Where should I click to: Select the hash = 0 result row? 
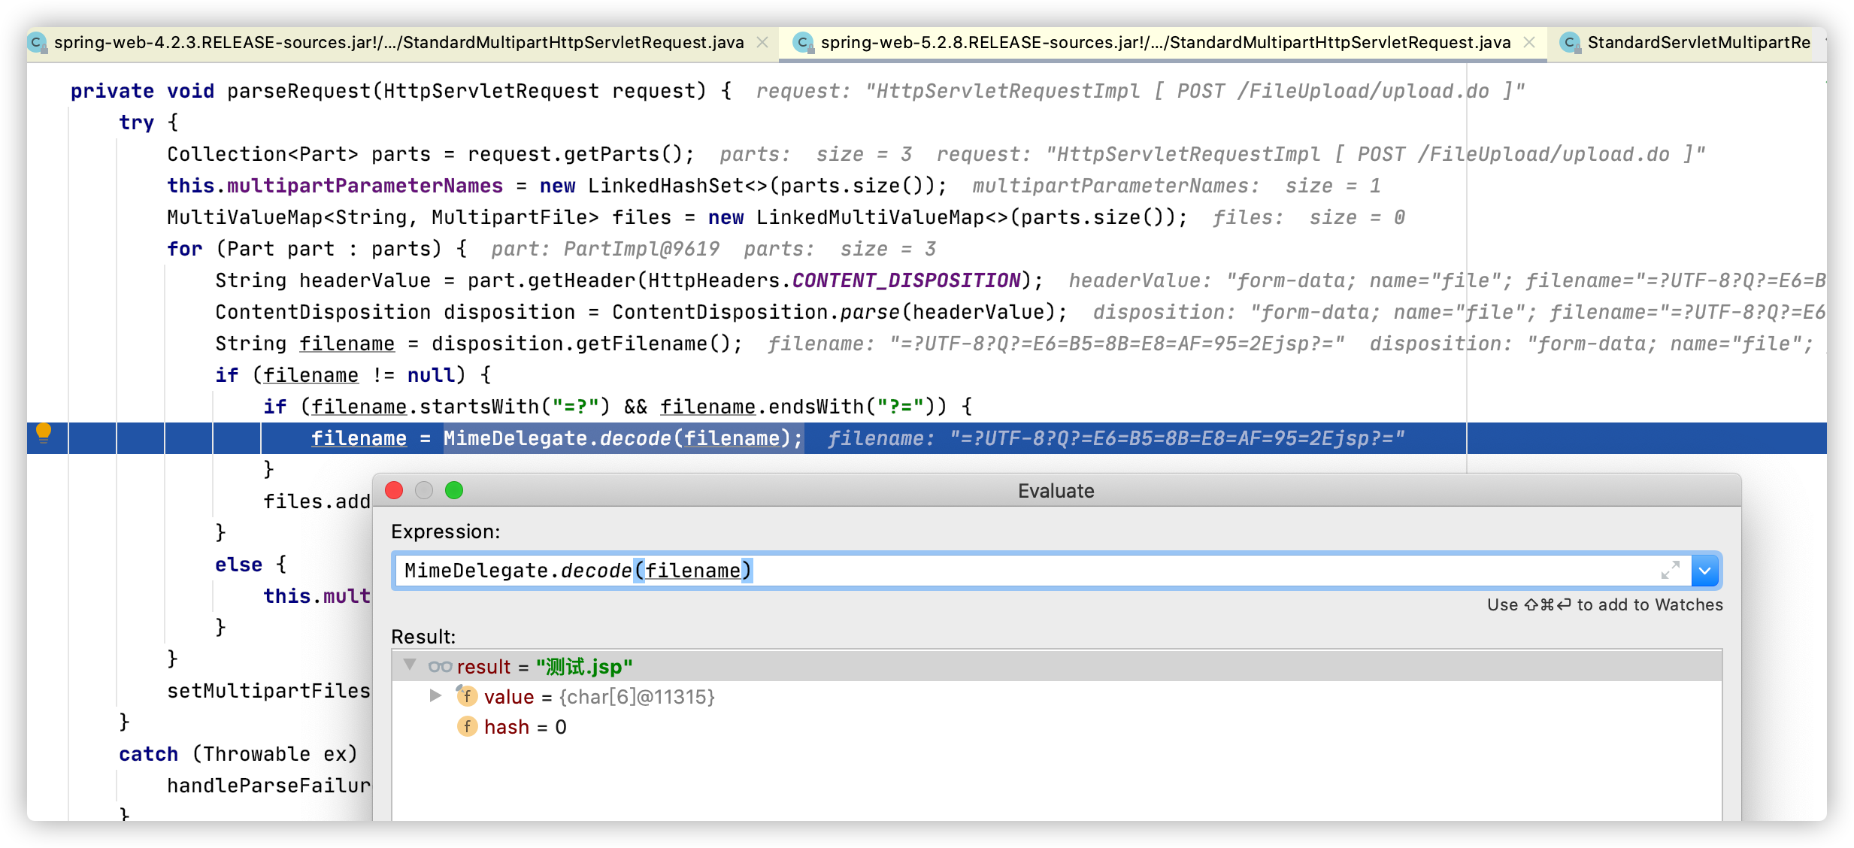click(x=526, y=727)
